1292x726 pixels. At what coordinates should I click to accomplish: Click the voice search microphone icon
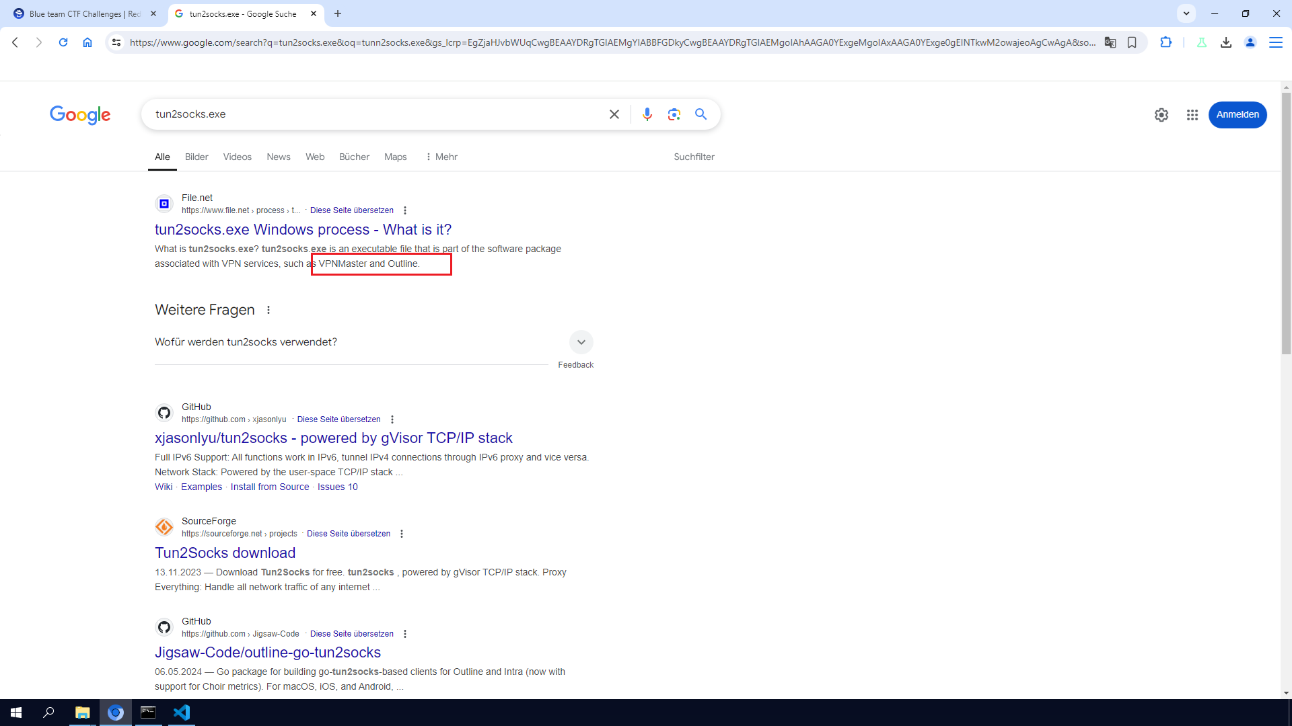pos(647,114)
